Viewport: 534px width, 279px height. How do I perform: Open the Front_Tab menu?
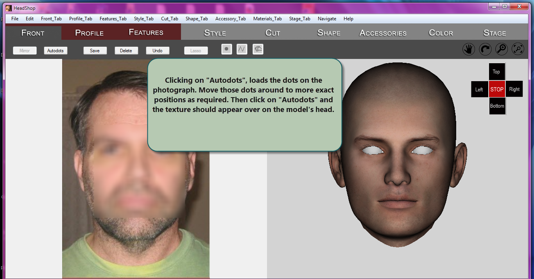51,19
